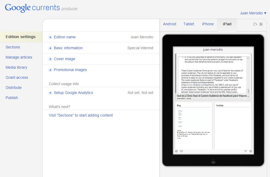Screen dimensions: 270x177
Task: Click the edition name value "Juan Merodio"
Action: pyautogui.click(x=142, y=37)
